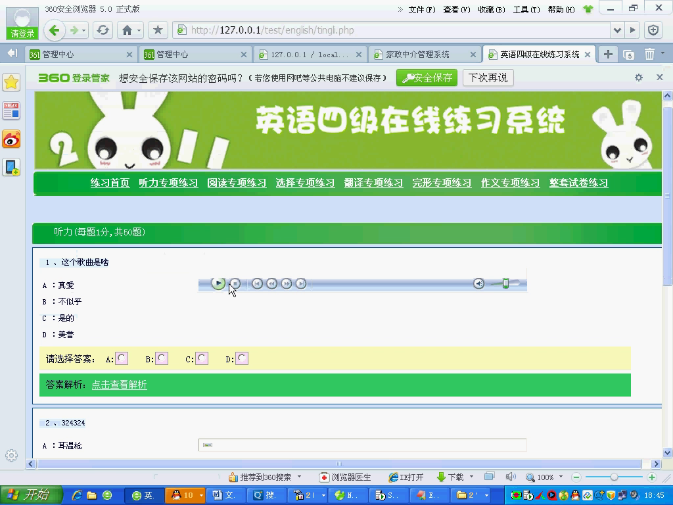Image resolution: width=673 pixels, height=505 pixels.
Task: Select answer D radio button for question 1
Action: 242,358
